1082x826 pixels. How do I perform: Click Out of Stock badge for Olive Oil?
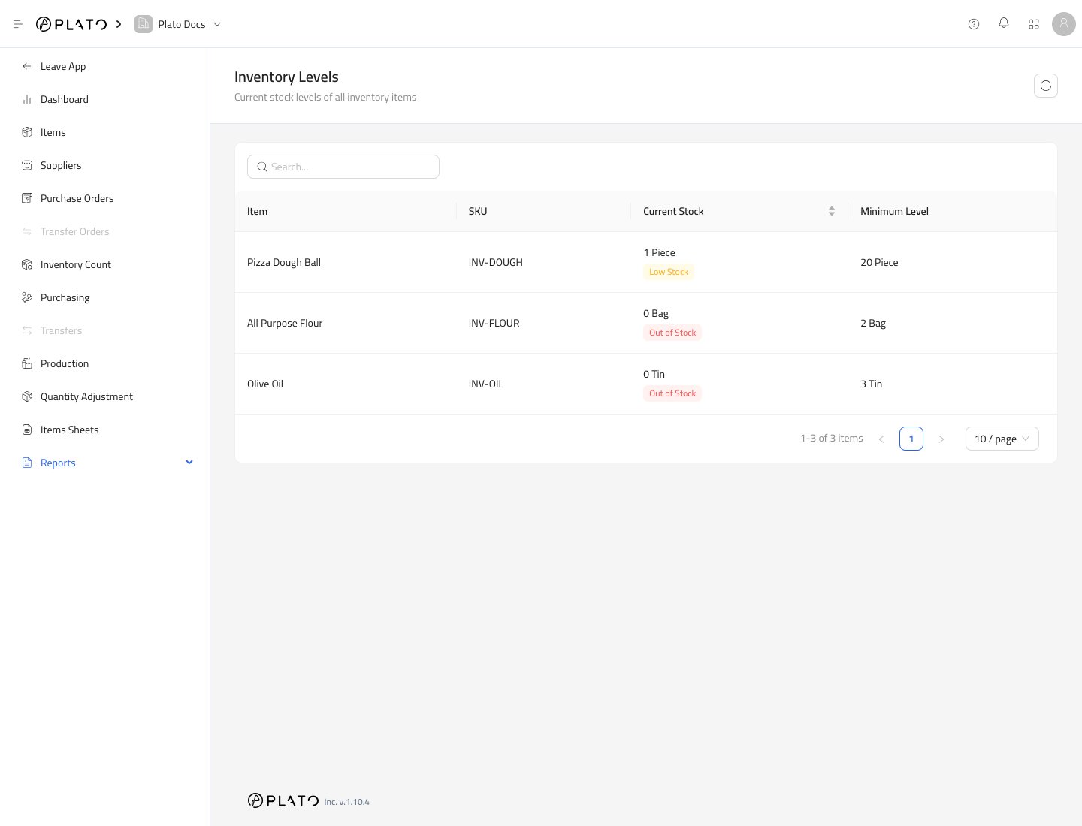[672, 393]
